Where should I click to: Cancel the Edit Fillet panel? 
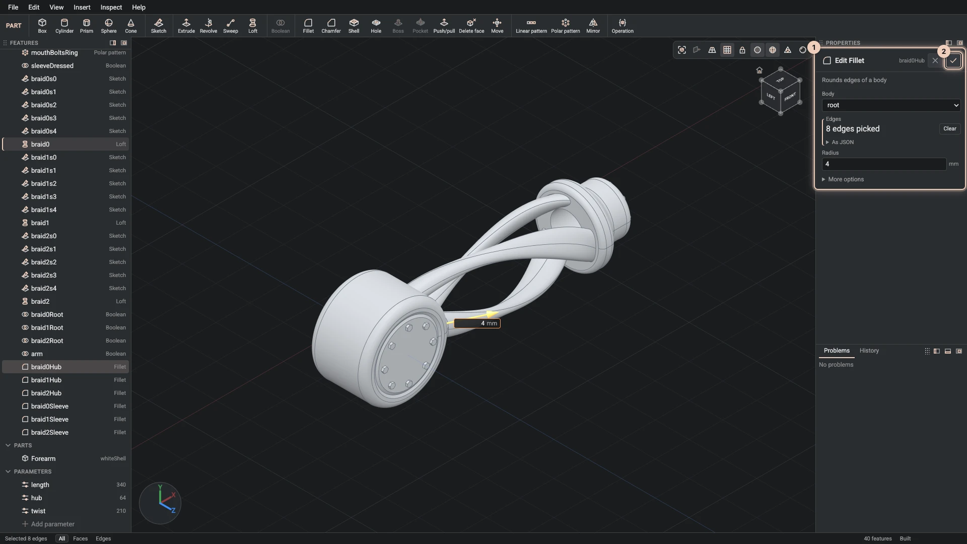tap(935, 60)
